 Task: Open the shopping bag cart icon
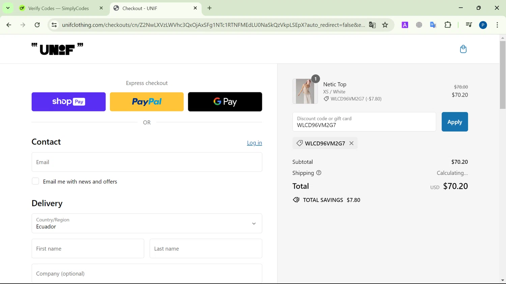tap(463, 49)
